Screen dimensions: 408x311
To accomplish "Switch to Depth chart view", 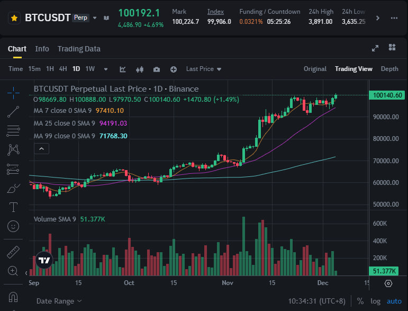I will (x=389, y=69).
